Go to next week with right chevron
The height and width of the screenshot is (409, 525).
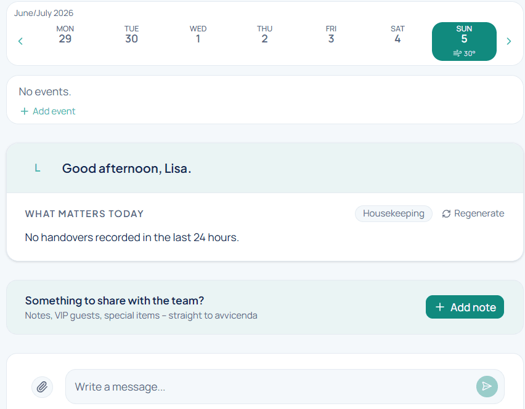pyautogui.click(x=508, y=41)
